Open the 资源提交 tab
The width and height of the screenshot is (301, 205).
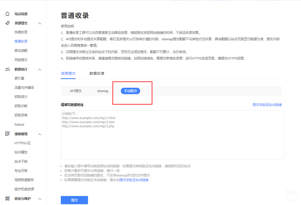click(x=68, y=73)
